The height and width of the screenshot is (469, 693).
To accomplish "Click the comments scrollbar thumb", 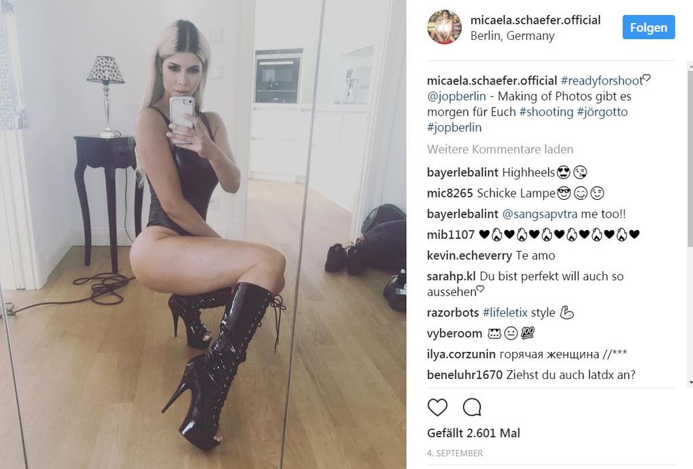I will (x=690, y=158).
